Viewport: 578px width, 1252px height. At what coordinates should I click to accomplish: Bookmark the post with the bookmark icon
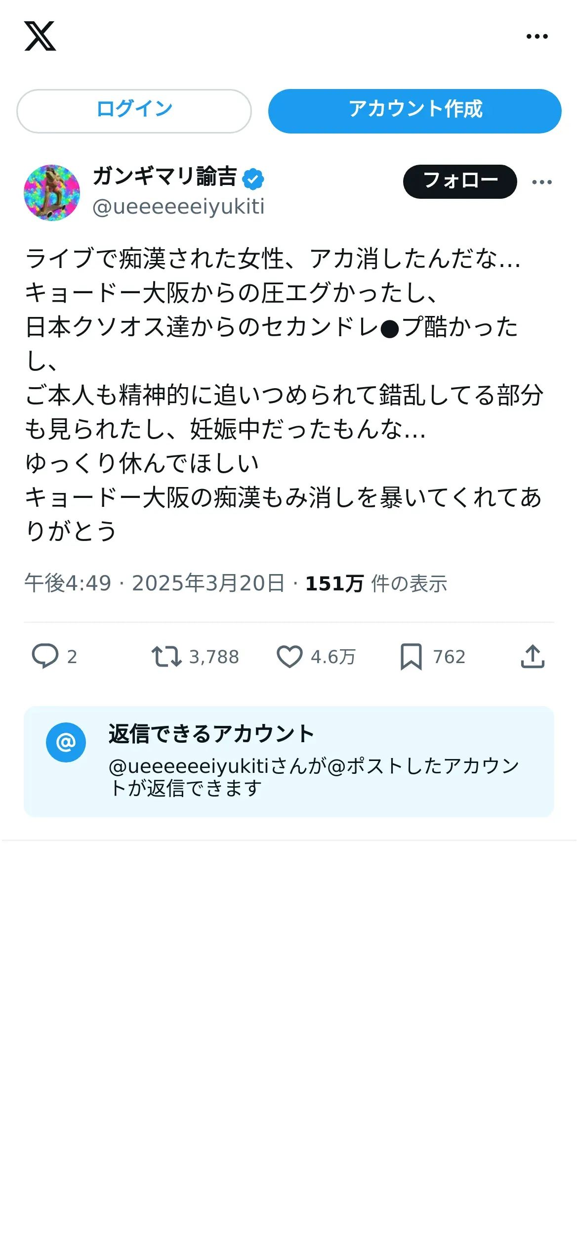pos(411,657)
